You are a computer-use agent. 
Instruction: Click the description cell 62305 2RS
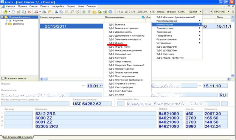tap(96, 126)
